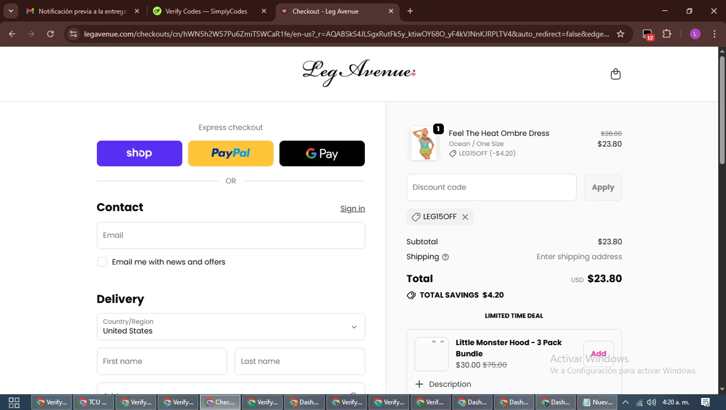
Task: View site information icon in address bar
Action: pyautogui.click(x=73, y=34)
